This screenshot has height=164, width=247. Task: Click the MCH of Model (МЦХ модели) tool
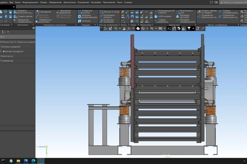pyautogui.click(x=165, y=16)
